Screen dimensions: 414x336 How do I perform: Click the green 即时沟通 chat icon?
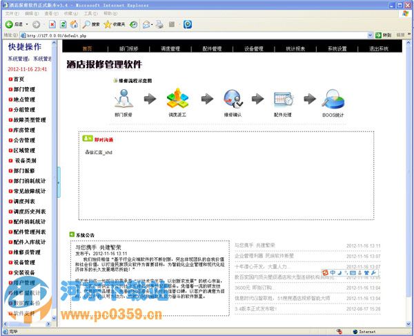(x=88, y=138)
